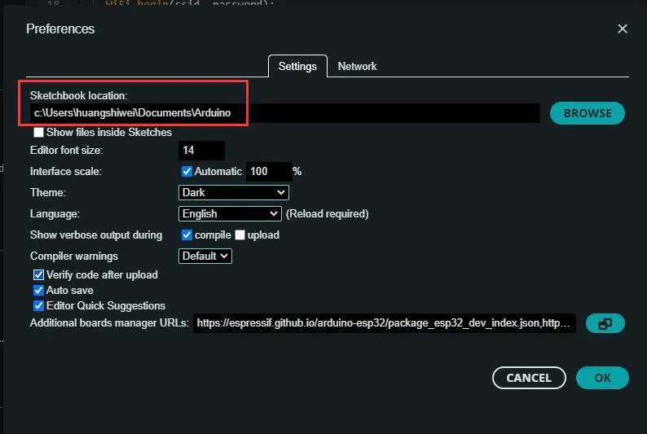The image size is (647, 434).
Task: Expand the Compiler warnings Default dropdown
Action: click(205, 256)
